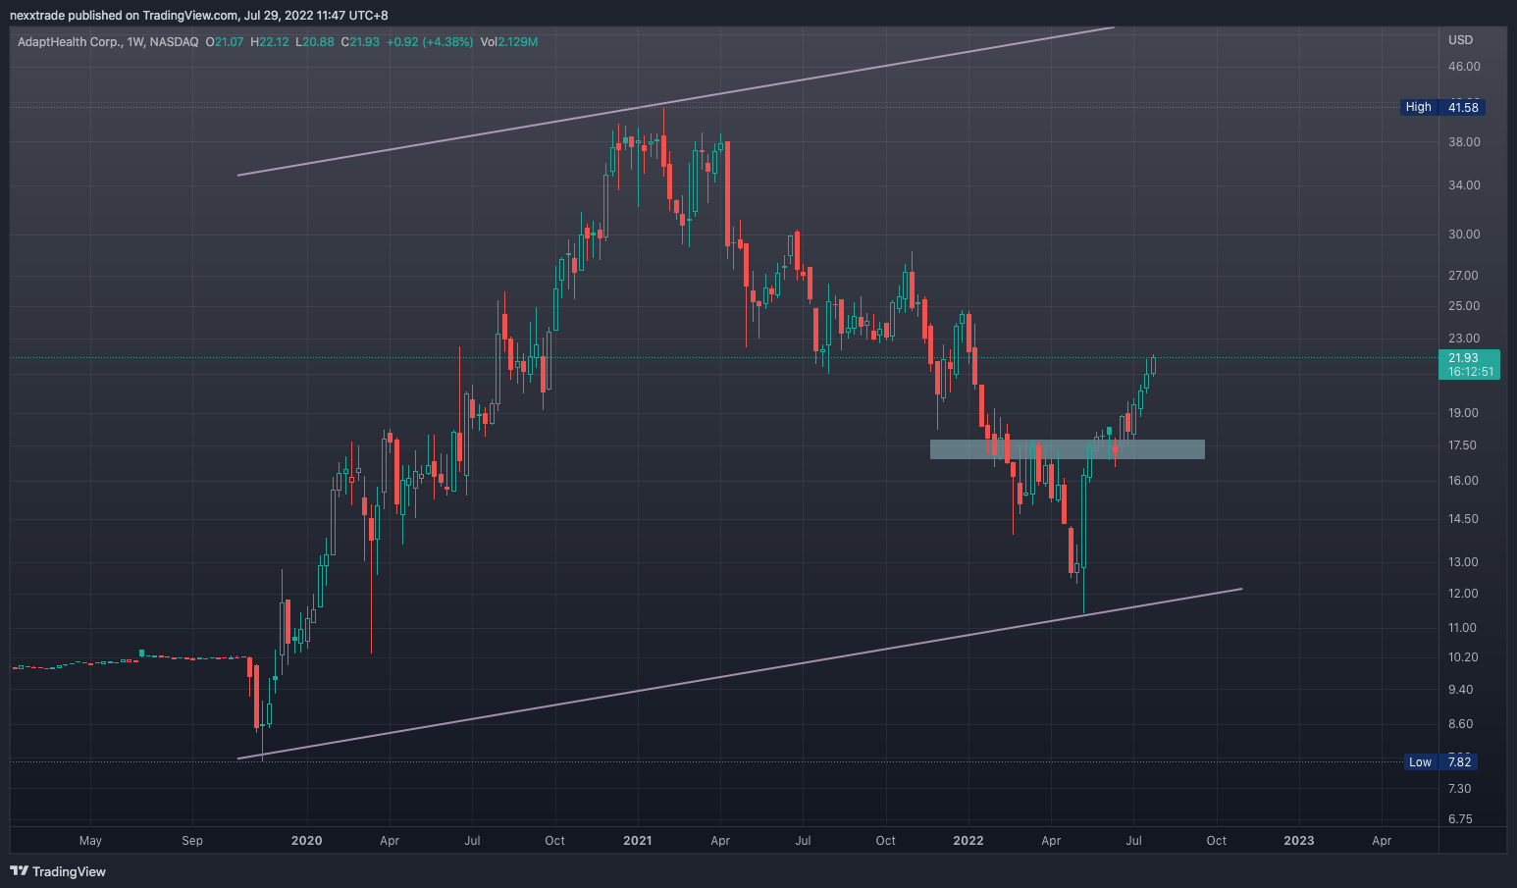Click the L20.88 low value in legend
The width and height of the screenshot is (1517, 888).
315,42
